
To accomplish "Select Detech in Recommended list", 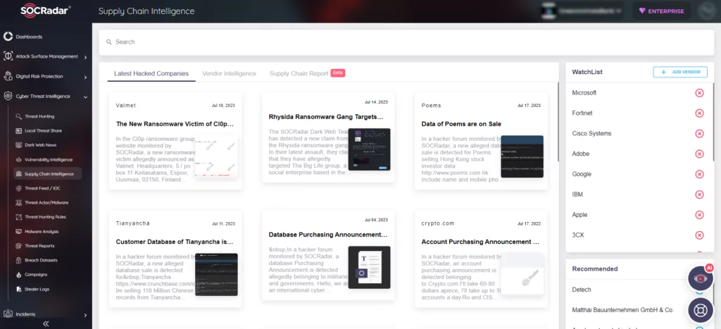I will tap(581, 290).
